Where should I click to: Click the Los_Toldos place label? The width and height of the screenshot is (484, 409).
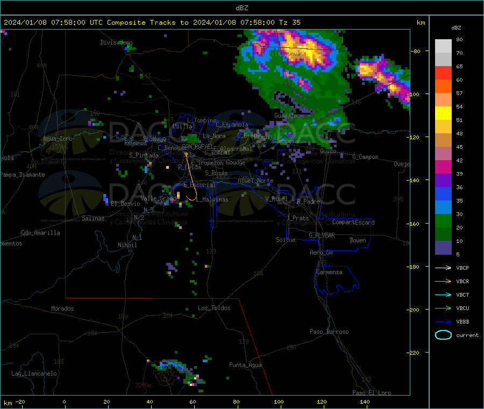tap(214, 308)
